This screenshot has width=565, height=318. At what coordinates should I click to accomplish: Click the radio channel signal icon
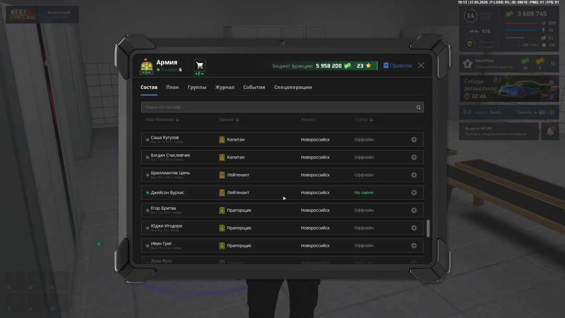[x=467, y=112]
